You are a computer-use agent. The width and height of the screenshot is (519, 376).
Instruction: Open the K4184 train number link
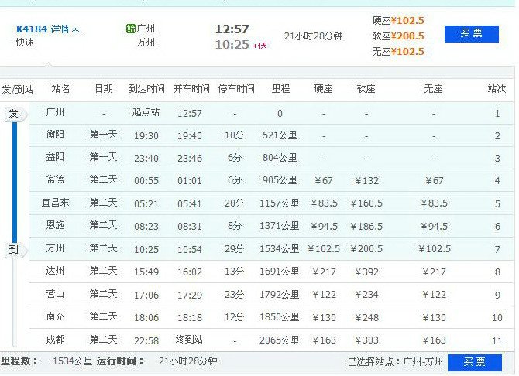coord(32,29)
